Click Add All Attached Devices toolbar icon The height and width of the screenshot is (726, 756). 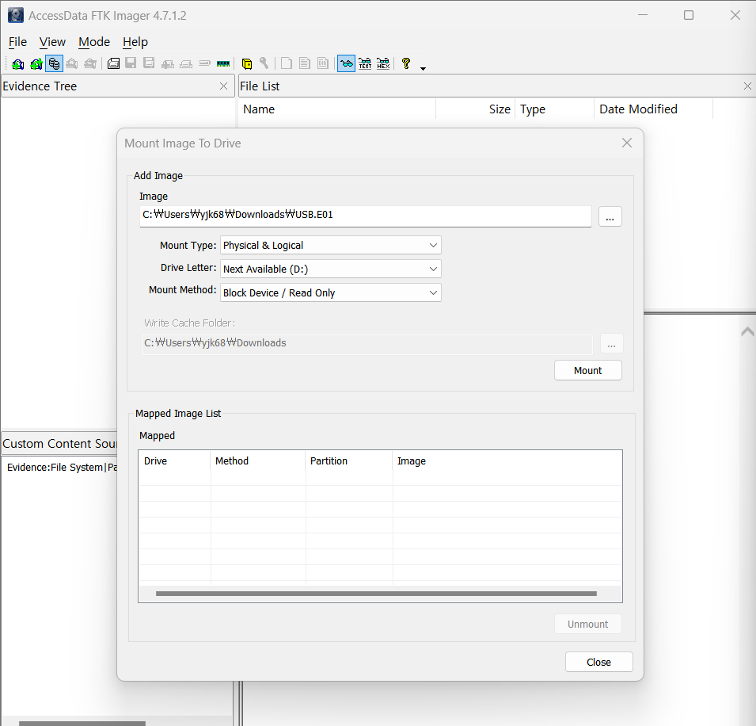point(36,63)
